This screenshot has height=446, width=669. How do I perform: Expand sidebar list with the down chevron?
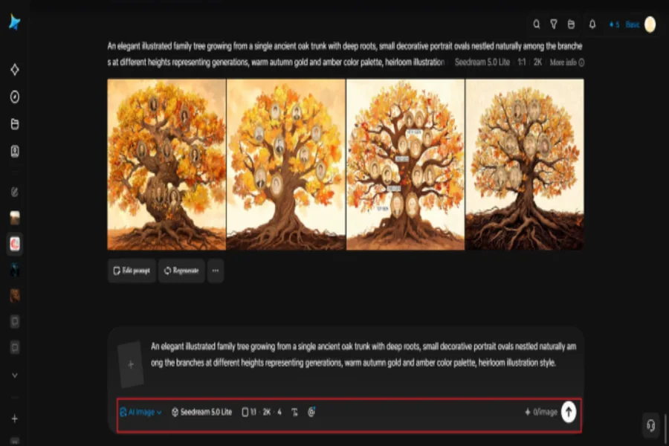click(15, 375)
